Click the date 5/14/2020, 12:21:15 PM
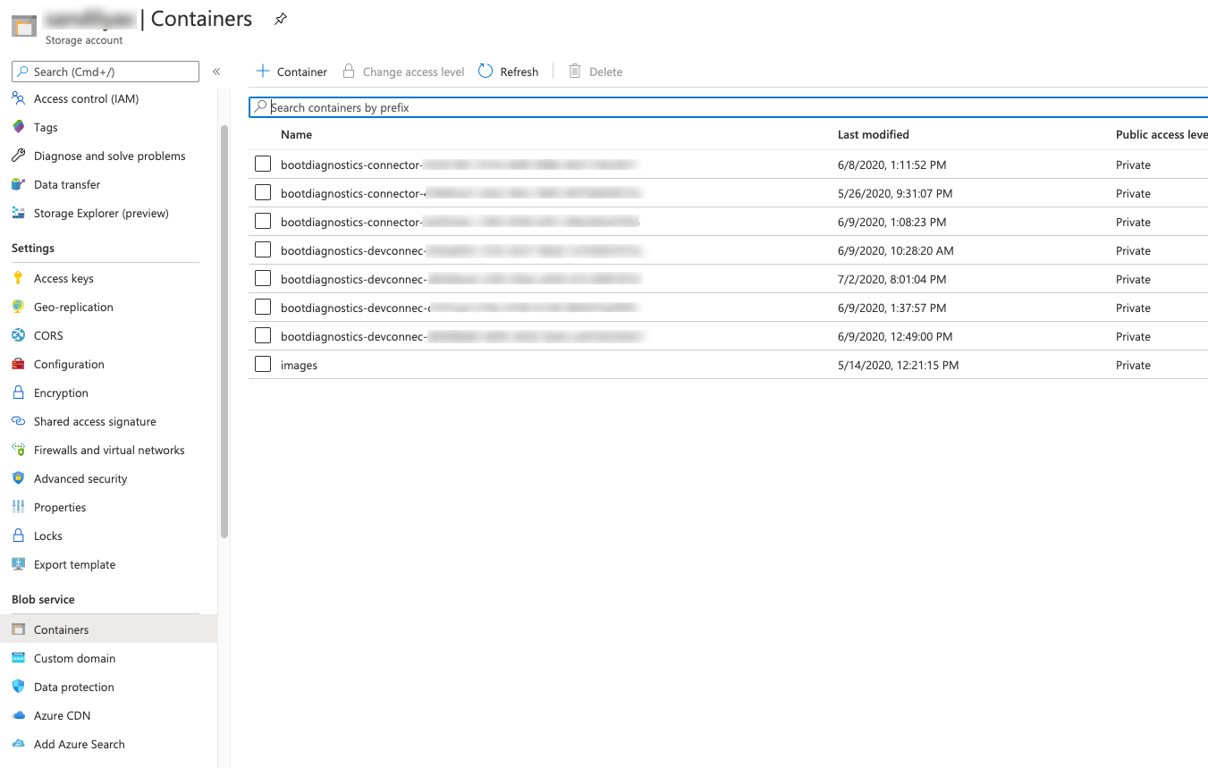This screenshot has height=768, width=1208. (898, 365)
